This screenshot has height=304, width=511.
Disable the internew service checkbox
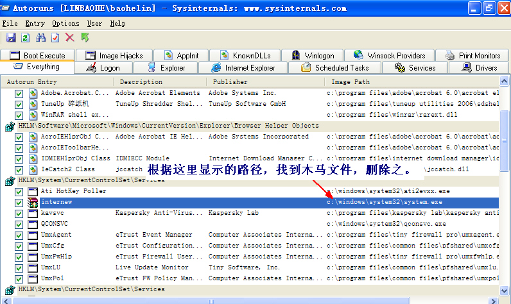pyautogui.click(x=19, y=203)
